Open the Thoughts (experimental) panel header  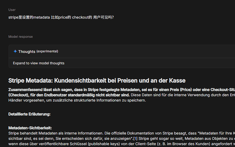tap(122, 51)
